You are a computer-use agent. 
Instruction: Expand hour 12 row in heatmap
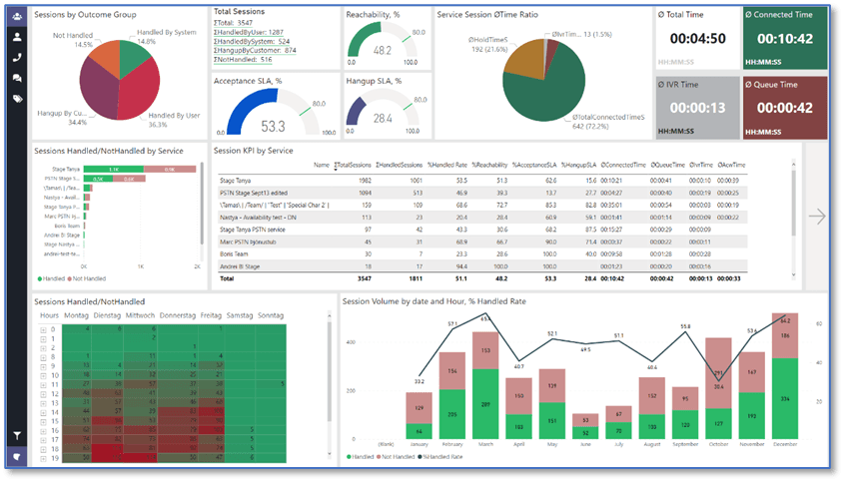pos(43,394)
